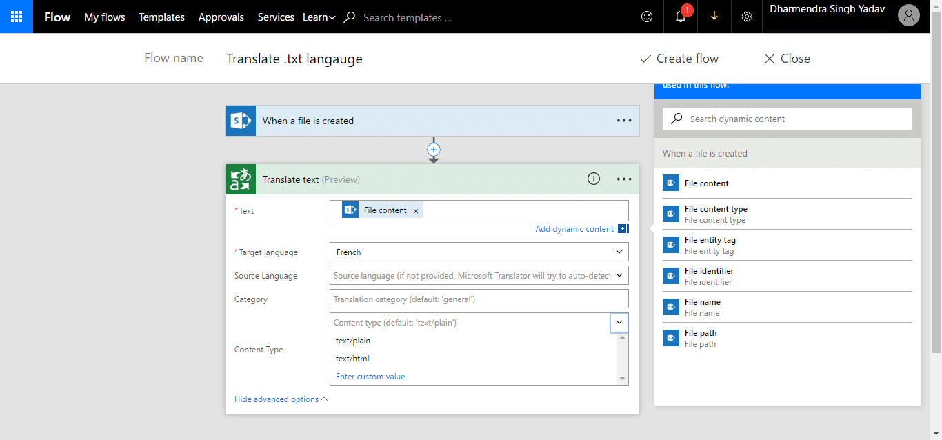Click the smiley feedback icon
Image resolution: width=942 pixels, height=440 pixels.
(x=647, y=17)
